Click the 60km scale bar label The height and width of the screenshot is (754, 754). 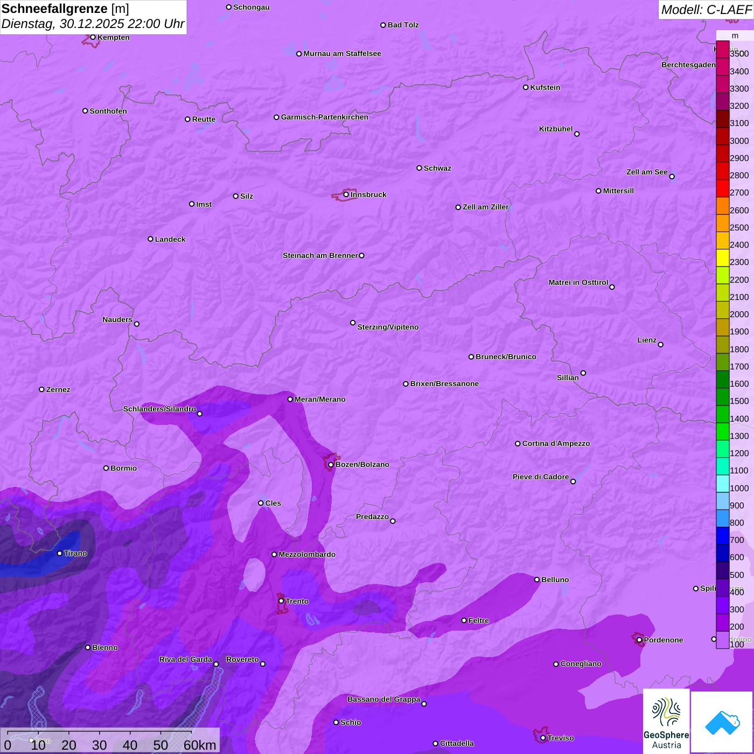[200, 745]
